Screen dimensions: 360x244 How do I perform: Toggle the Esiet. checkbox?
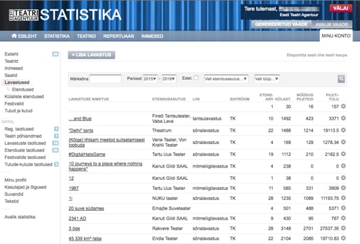196,78
